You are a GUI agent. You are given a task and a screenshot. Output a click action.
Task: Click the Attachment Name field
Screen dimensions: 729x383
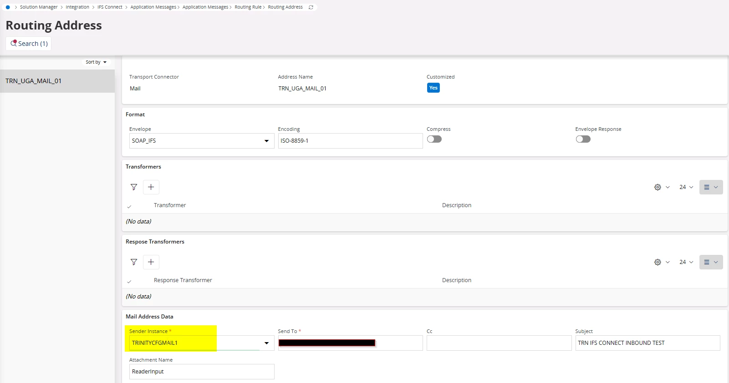point(202,372)
